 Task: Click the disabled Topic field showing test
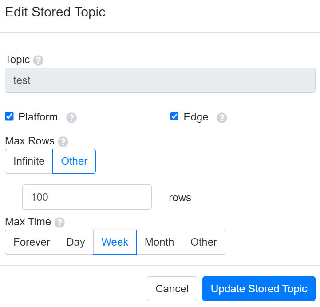coord(160,80)
